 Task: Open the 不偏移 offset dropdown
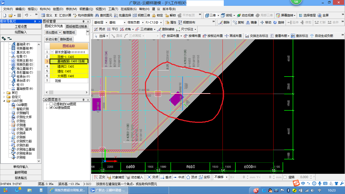click(x=227, y=177)
